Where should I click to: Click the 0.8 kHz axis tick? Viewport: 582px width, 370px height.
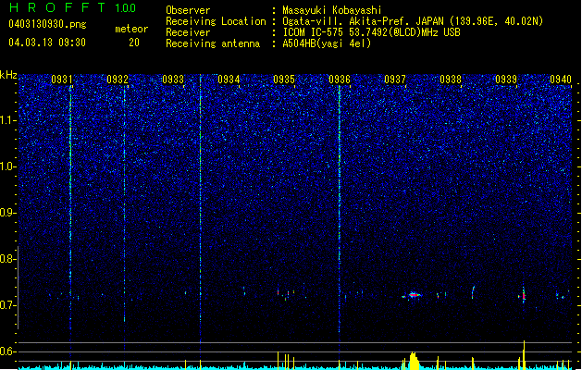pos(8,259)
